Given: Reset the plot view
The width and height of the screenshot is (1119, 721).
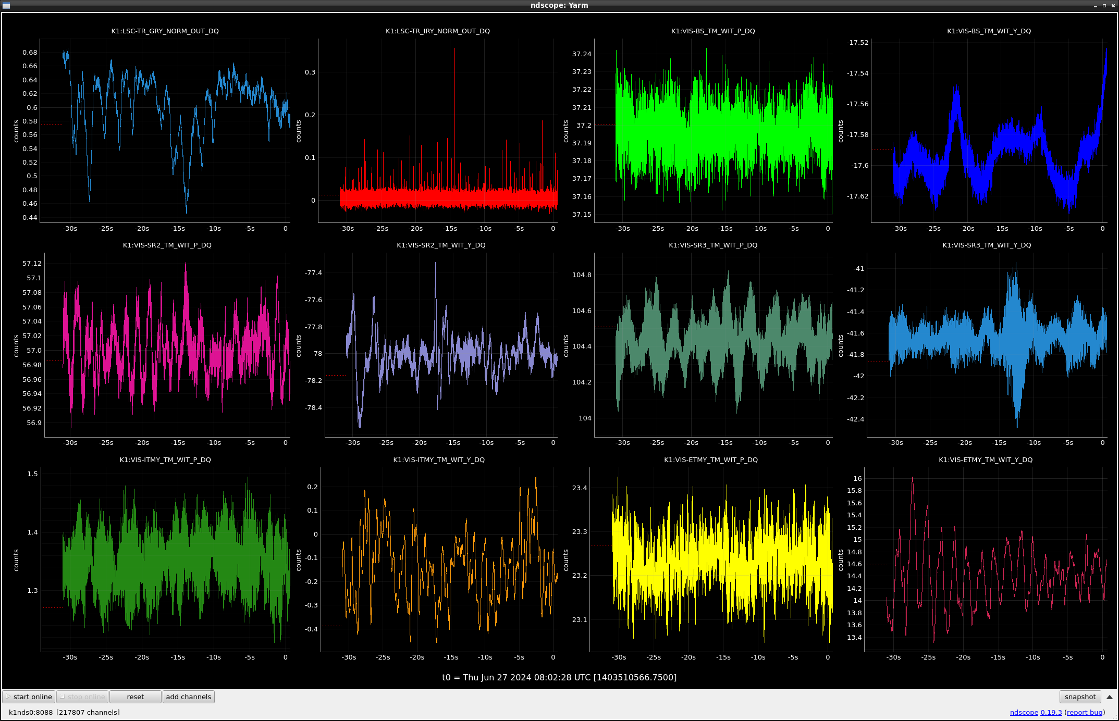Looking at the screenshot, I should 135,697.
